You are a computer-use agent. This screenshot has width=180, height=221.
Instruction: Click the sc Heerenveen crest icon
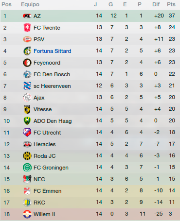pyautogui.click(x=27, y=86)
